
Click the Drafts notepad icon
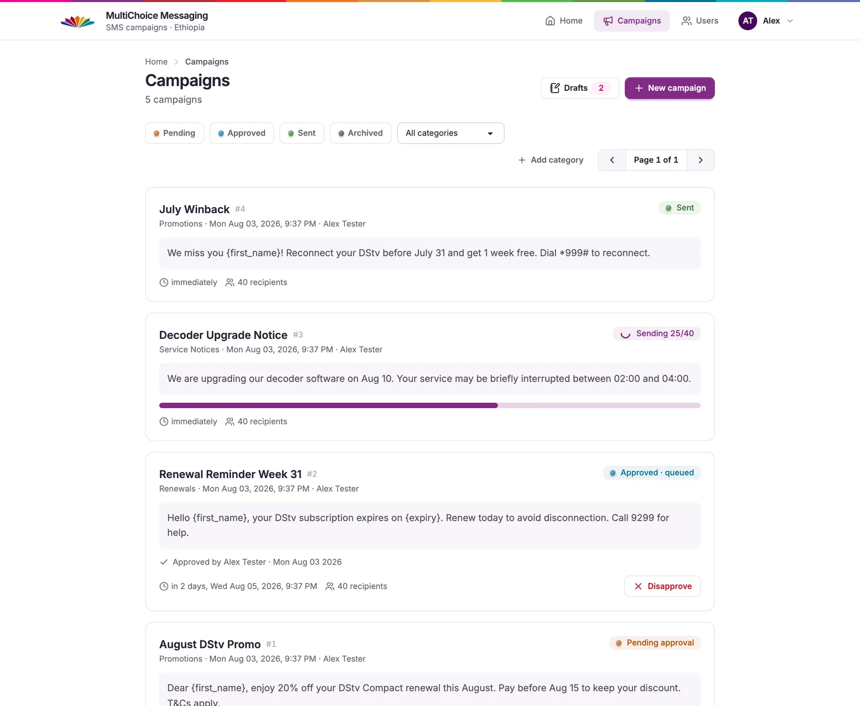(555, 88)
